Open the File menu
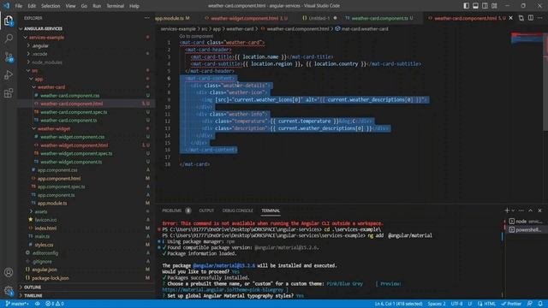The image size is (548, 308). click(19, 6)
